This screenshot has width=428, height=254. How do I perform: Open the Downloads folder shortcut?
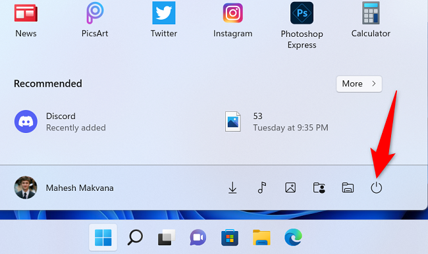pyautogui.click(x=232, y=188)
